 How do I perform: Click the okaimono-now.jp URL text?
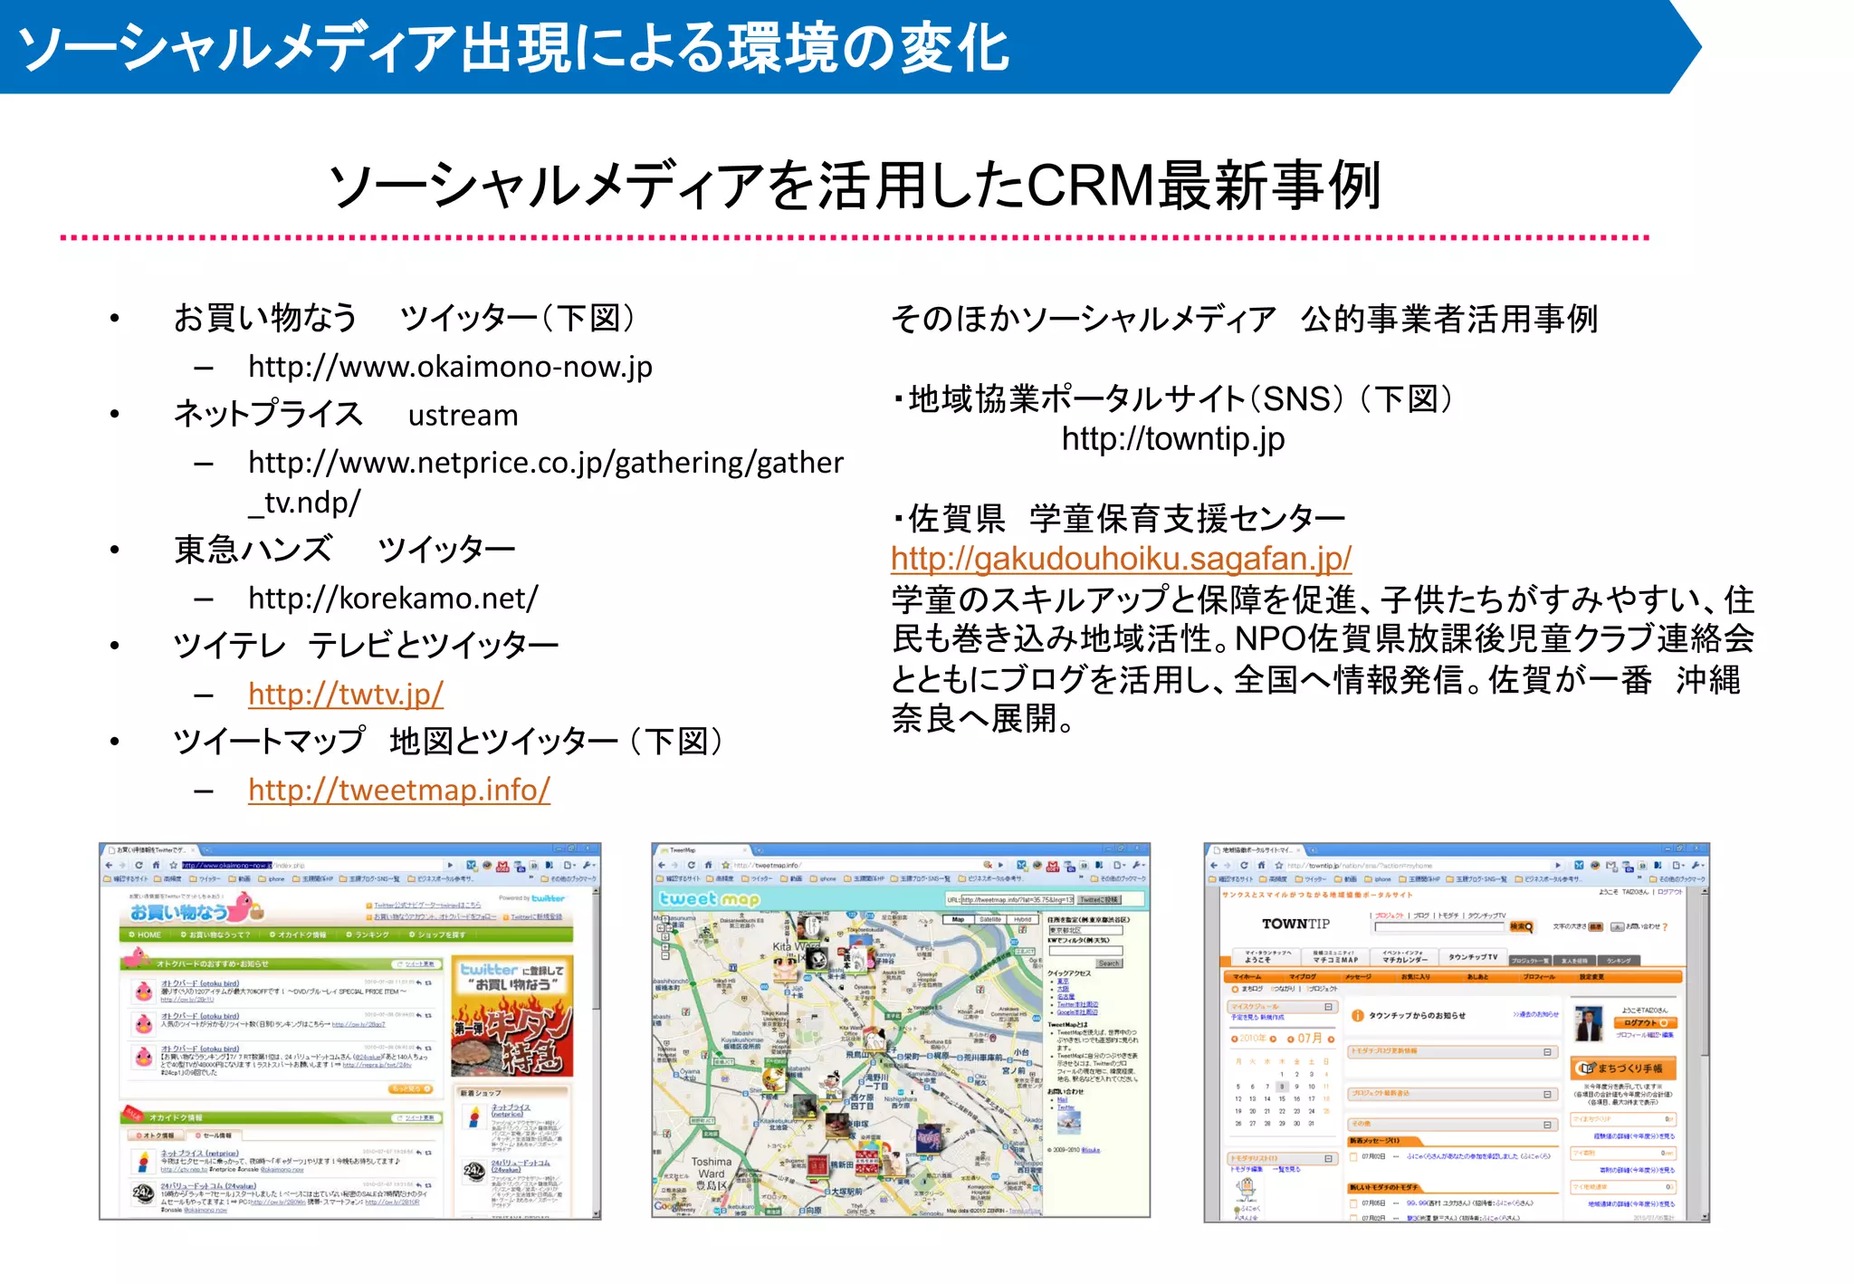[x=450, y=367]
